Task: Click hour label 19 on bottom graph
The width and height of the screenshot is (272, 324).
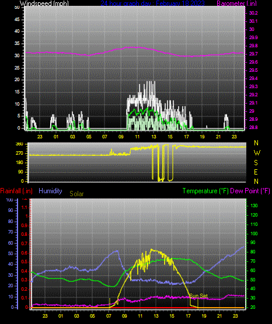Action: pyautogui.click(x=204, y=316)
